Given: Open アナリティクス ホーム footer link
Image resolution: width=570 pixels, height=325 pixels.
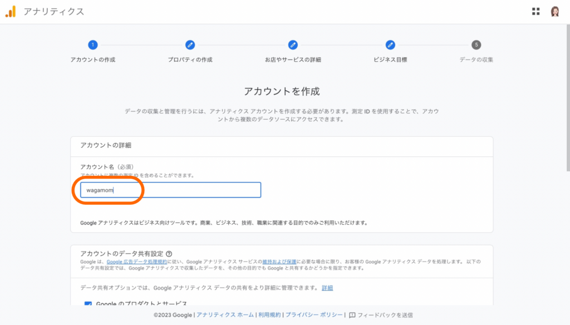Looking at the screenshot, I should [x=225, y=315].
